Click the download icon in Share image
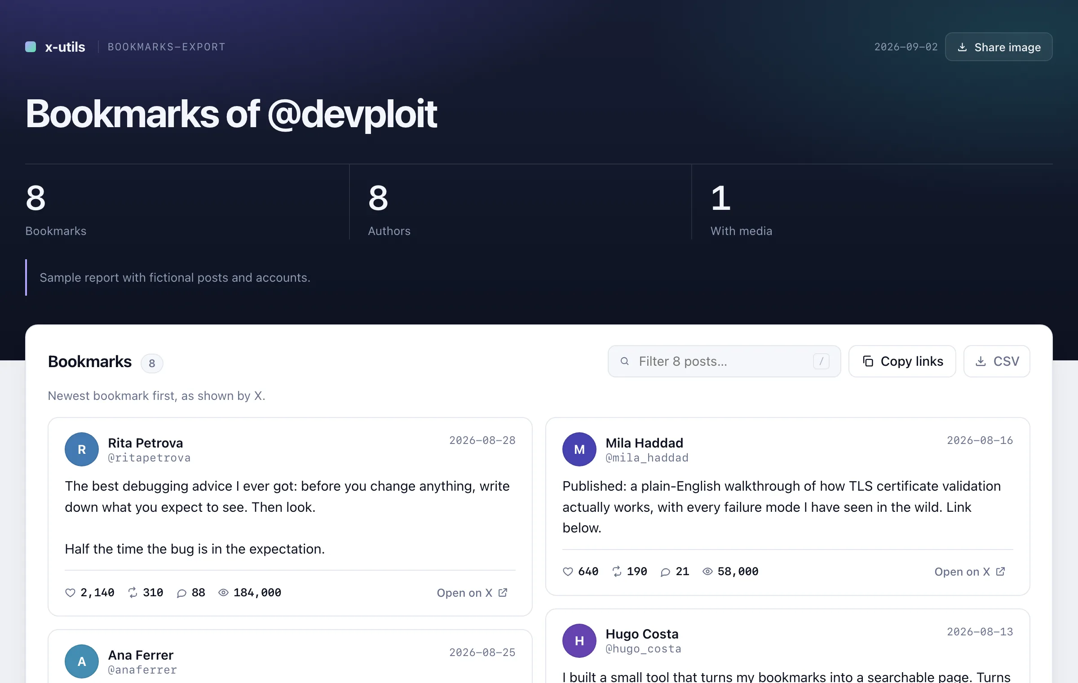The width and height of the screenshot is (1078, 683). (962, 47)
